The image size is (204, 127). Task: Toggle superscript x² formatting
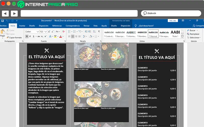46,36
